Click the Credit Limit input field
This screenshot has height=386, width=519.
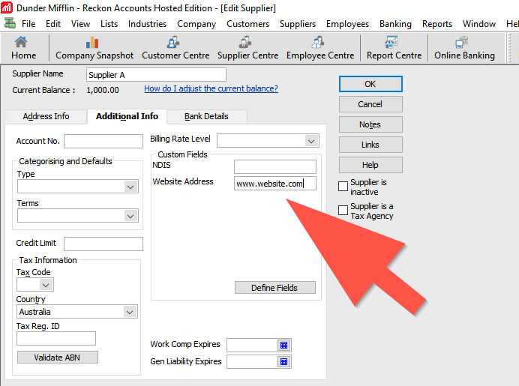point(103,244)
